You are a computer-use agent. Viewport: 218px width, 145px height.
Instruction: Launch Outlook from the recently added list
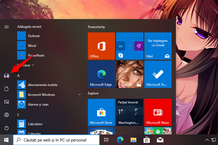click(49, 36)
